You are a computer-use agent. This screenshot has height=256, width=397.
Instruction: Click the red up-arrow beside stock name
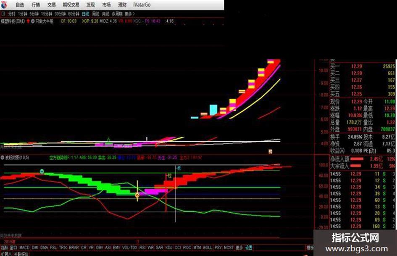(x=28, y=21)
